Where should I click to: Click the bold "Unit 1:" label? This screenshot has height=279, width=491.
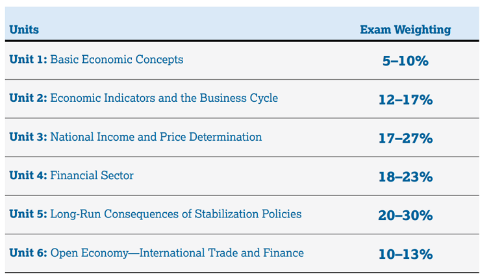click(x=28, y=60)
